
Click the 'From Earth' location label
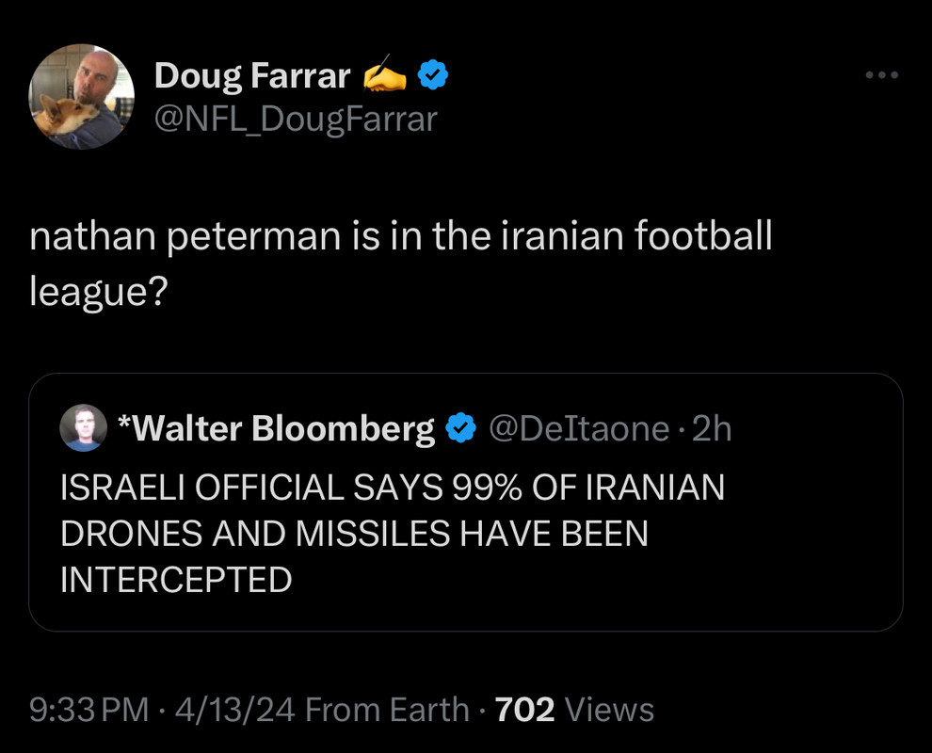[387, 709]
